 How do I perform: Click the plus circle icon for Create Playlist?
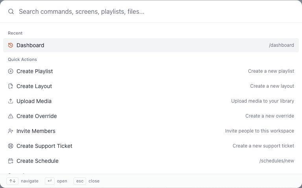click(x=11, y=71)
